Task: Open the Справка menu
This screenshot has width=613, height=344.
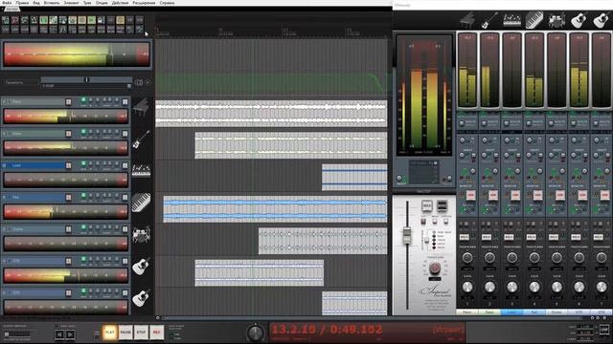Action: click(x=167, y=3)
